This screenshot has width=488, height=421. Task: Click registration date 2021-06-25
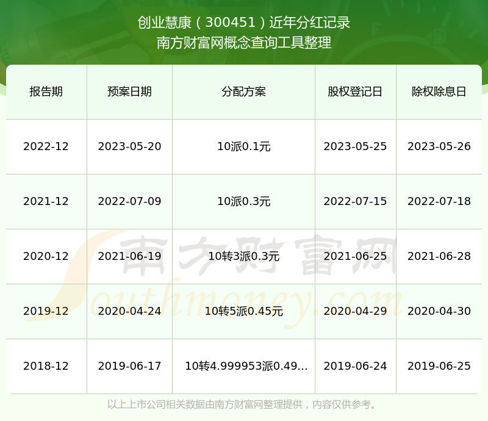tap(355, 256)
